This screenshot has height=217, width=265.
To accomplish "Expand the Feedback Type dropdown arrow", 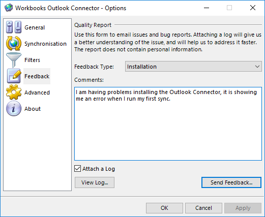I will coord(257,67).
